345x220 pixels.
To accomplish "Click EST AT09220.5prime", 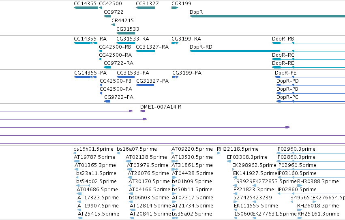I will click(173, 153).
